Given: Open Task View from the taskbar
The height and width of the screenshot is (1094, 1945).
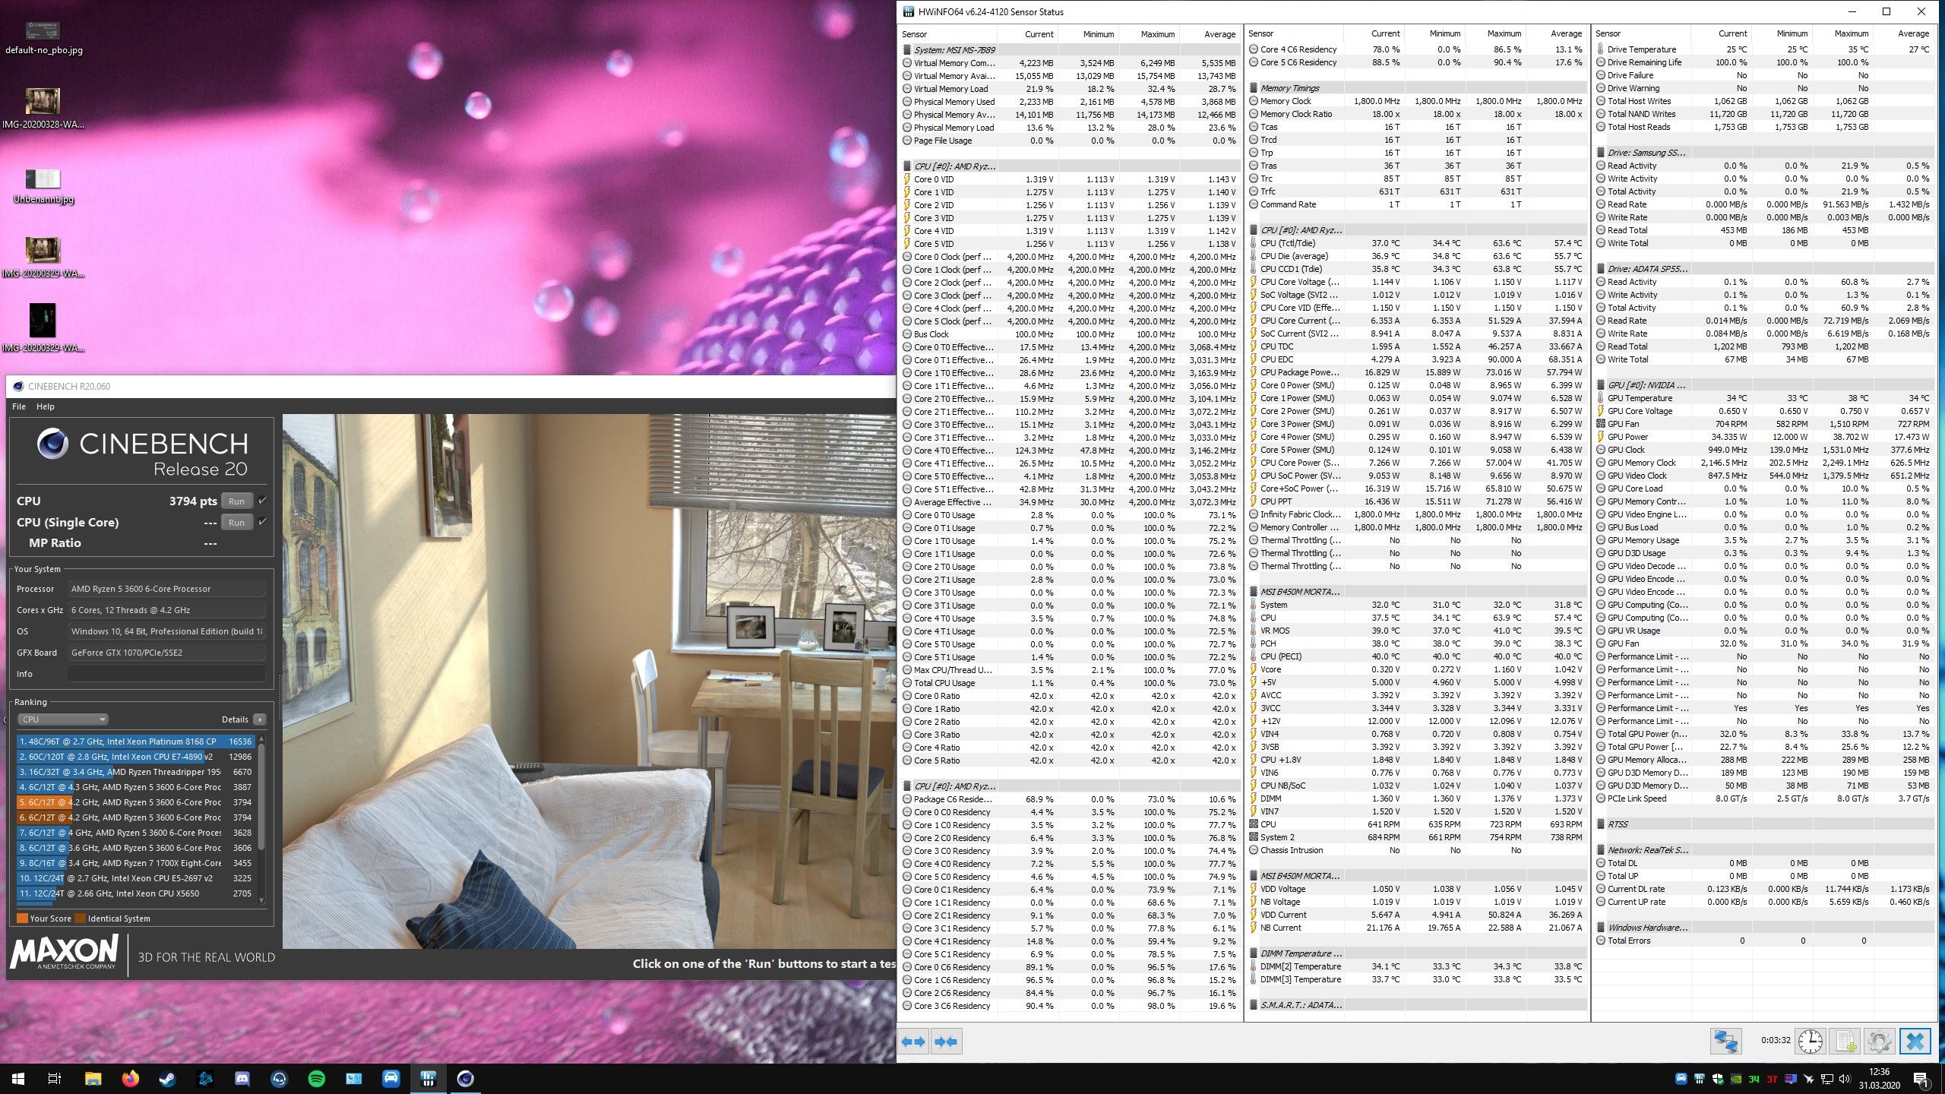Looking at the screenshot, I should [55, 1079].
